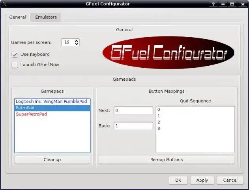Open the title bar help question mark
The width and height of the screenshot is (249, 190).
[x=213, y=4]
